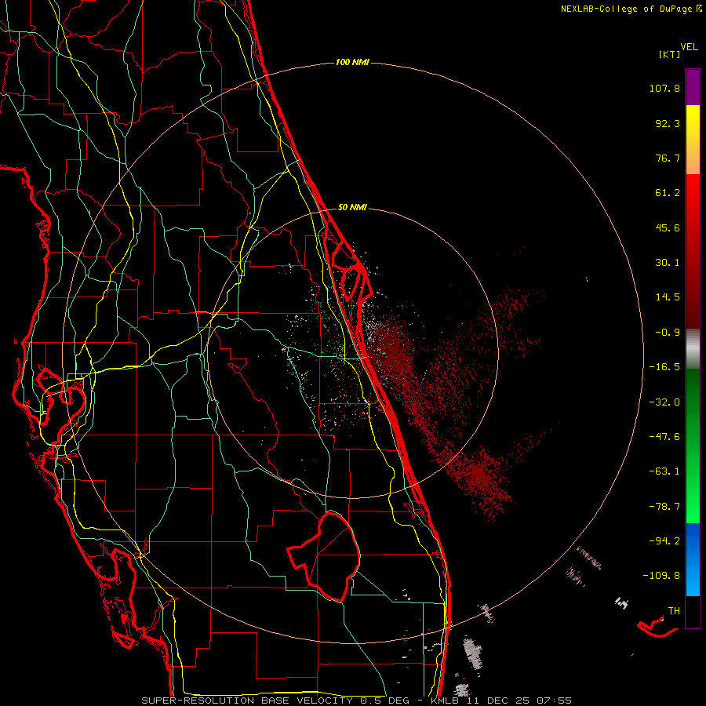
Task: Click the -47.6 legend value
Action: tap(664, 437)
